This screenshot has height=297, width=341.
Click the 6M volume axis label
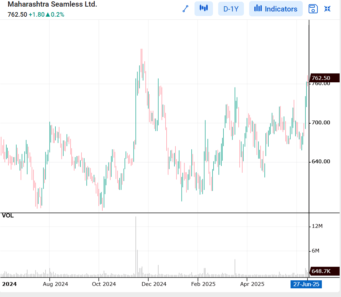pyautogui.click(x=316, y=251)
